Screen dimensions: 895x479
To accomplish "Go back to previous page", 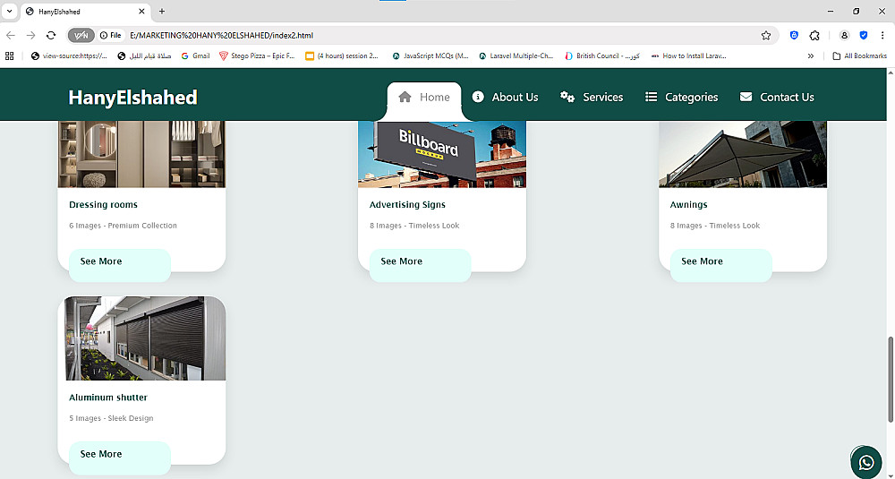I will tap(11, 36).
